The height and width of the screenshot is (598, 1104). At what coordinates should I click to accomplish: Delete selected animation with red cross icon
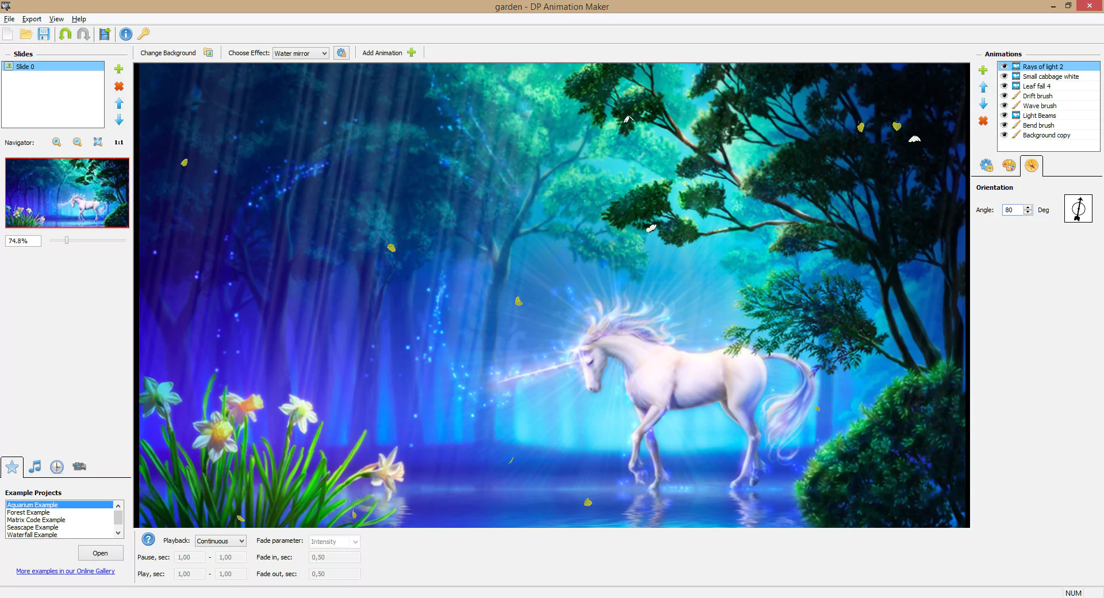point(983,121)
